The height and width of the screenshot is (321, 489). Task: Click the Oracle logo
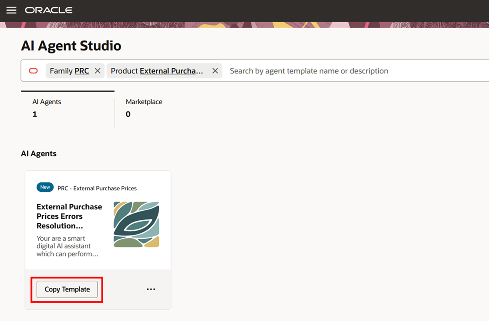(49, 10)
